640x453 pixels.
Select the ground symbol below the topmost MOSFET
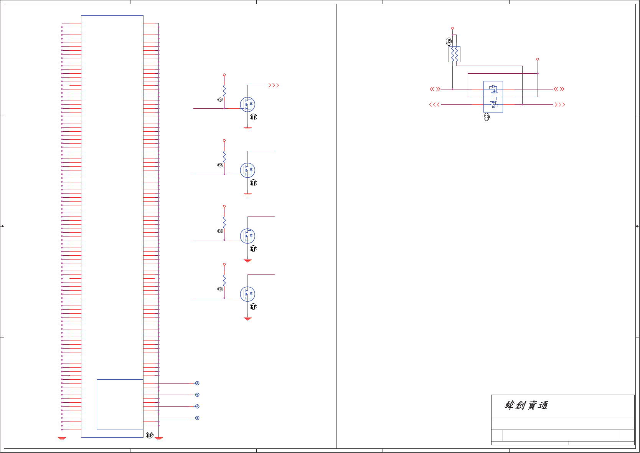pos(248,129)
